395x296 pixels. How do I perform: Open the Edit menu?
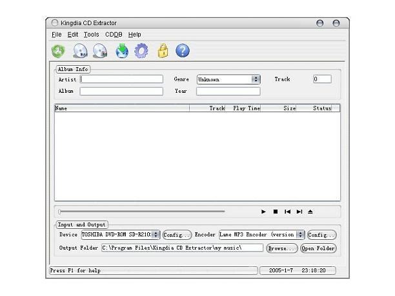[x=73, y=34]
